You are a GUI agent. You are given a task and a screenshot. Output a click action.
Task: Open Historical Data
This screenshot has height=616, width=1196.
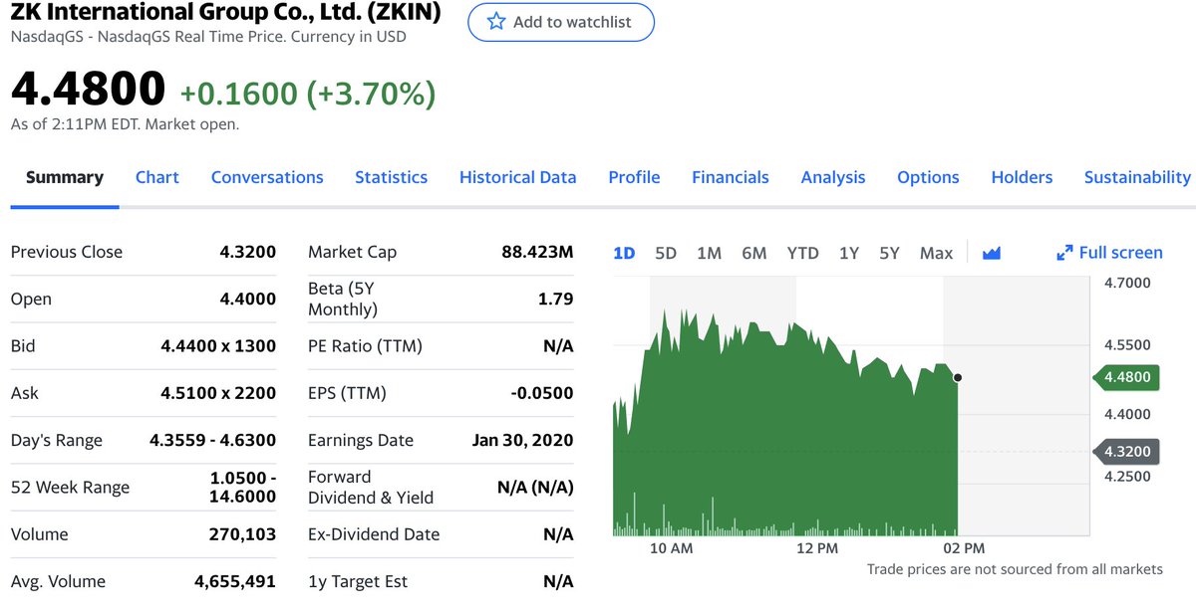tap(517, 177)
